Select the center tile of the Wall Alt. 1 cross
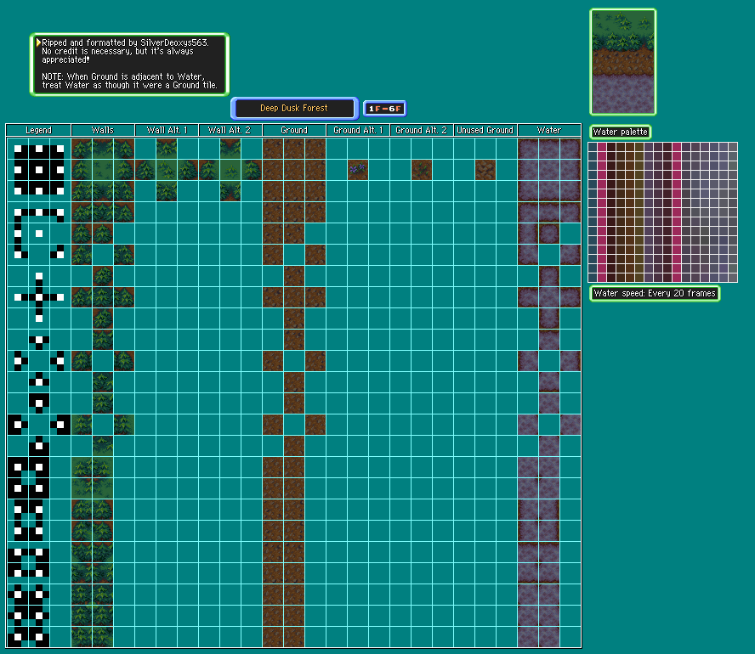Viewport: 755px width, 654px height. tap(167, 170)
